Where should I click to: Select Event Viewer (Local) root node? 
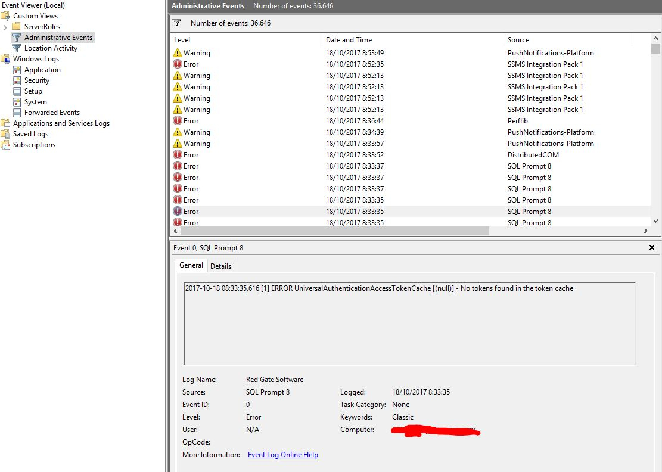tap(33, 5)
